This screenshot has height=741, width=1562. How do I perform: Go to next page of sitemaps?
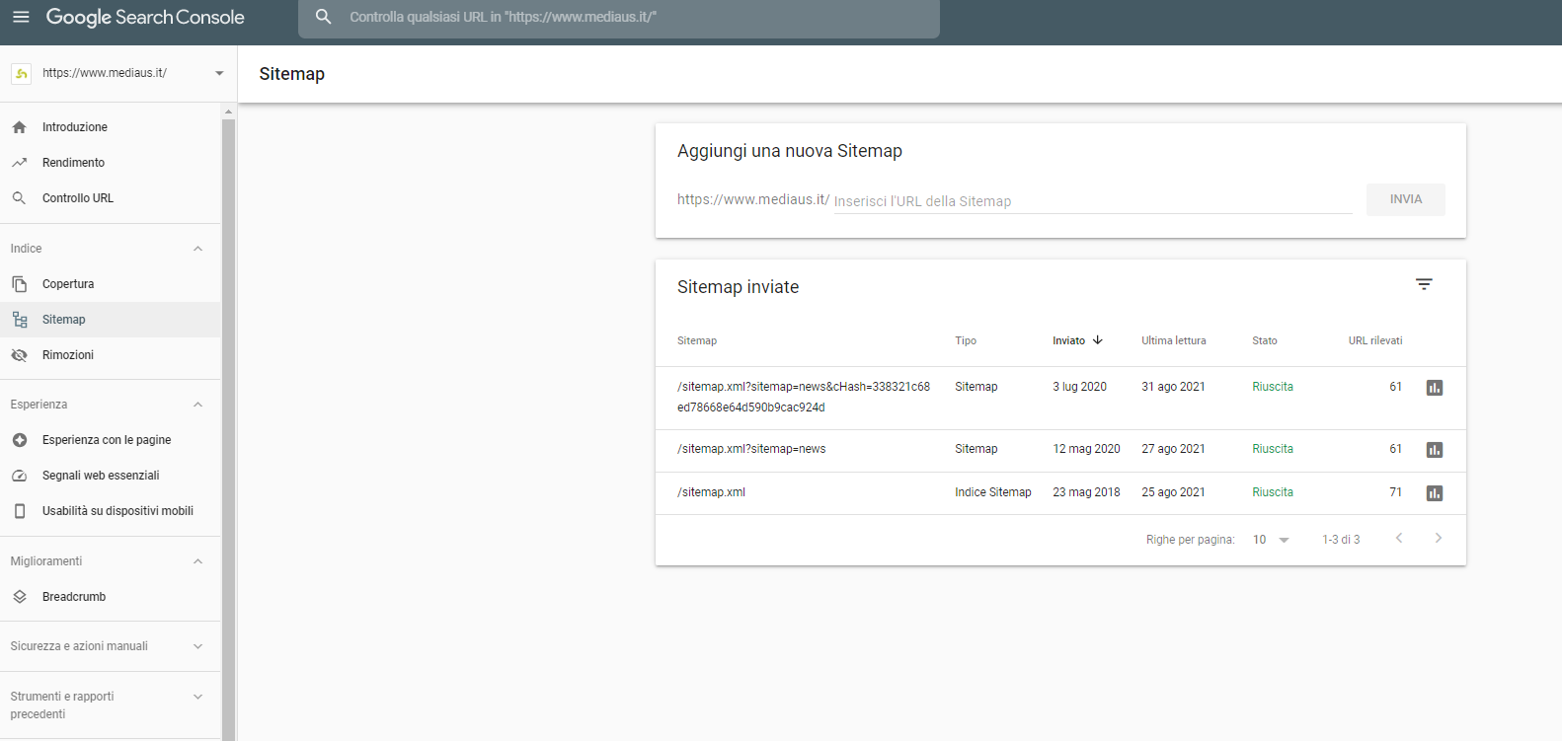[x=1438, y=538]
